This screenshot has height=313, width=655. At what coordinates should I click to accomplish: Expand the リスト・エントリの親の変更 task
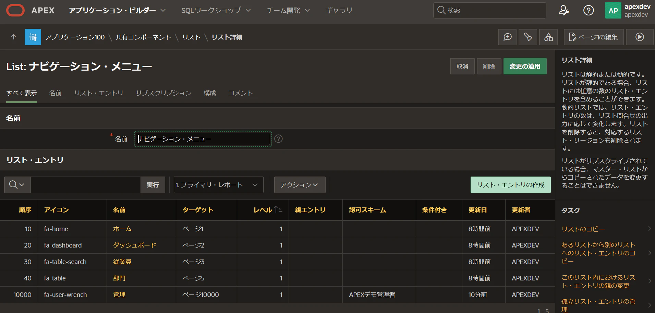[x=650, y=281]
